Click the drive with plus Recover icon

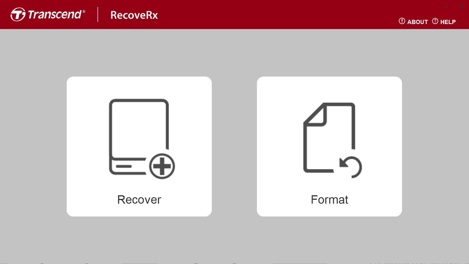(x=142, y=139)
